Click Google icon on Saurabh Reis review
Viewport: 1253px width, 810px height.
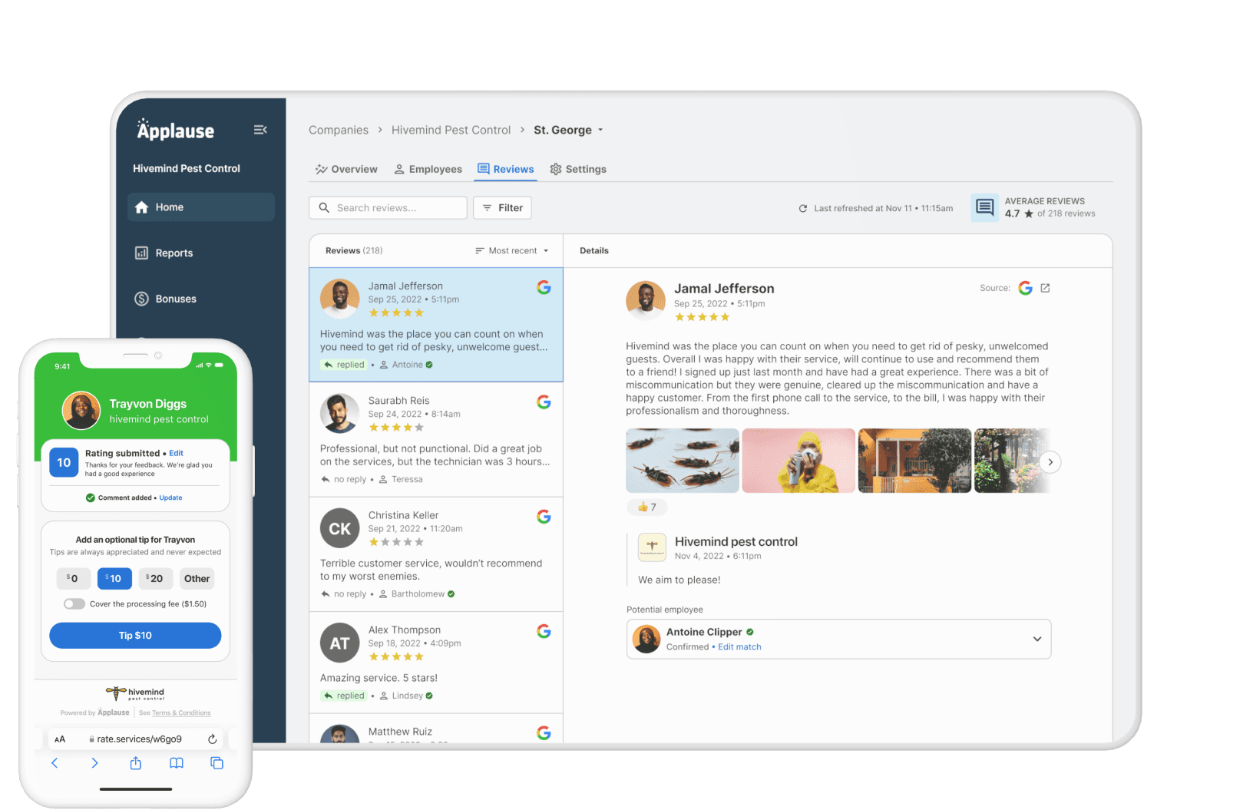tap(544, 402)
